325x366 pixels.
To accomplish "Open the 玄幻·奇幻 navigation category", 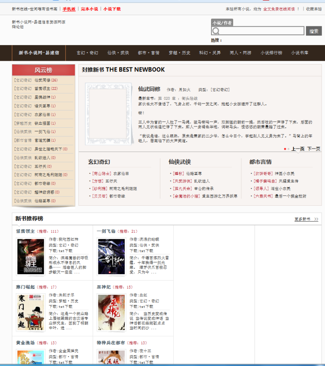I will coord(88,53).
